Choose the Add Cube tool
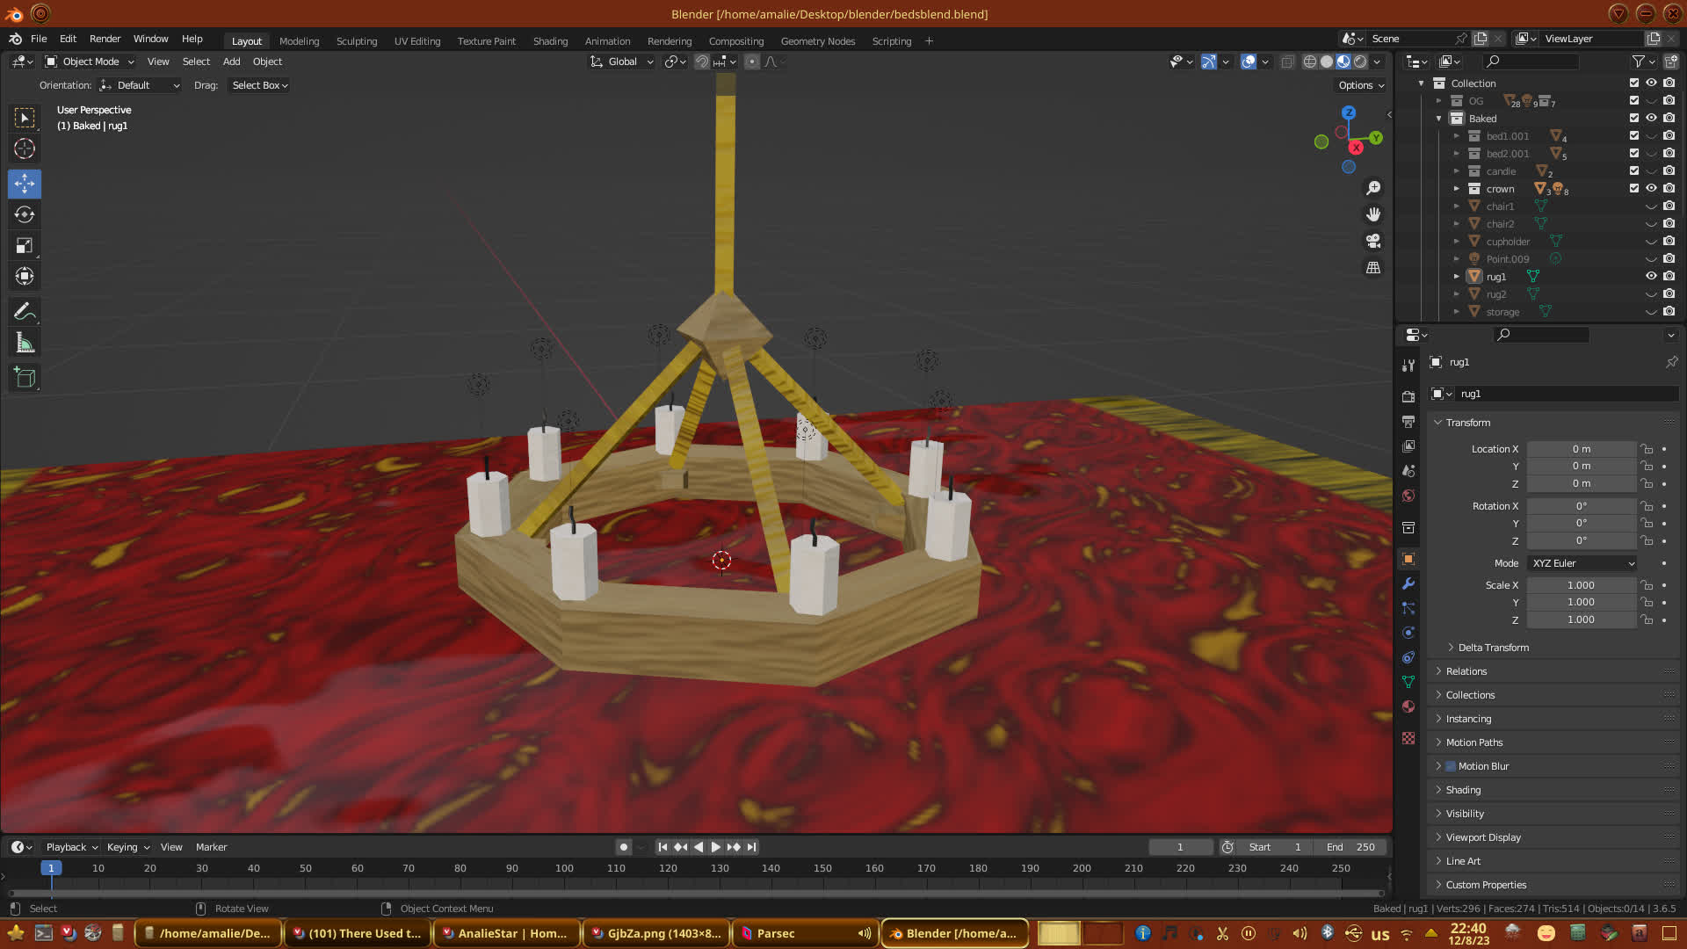The height and width of the screenshot is (949, 1687). [x=25, y=378]
